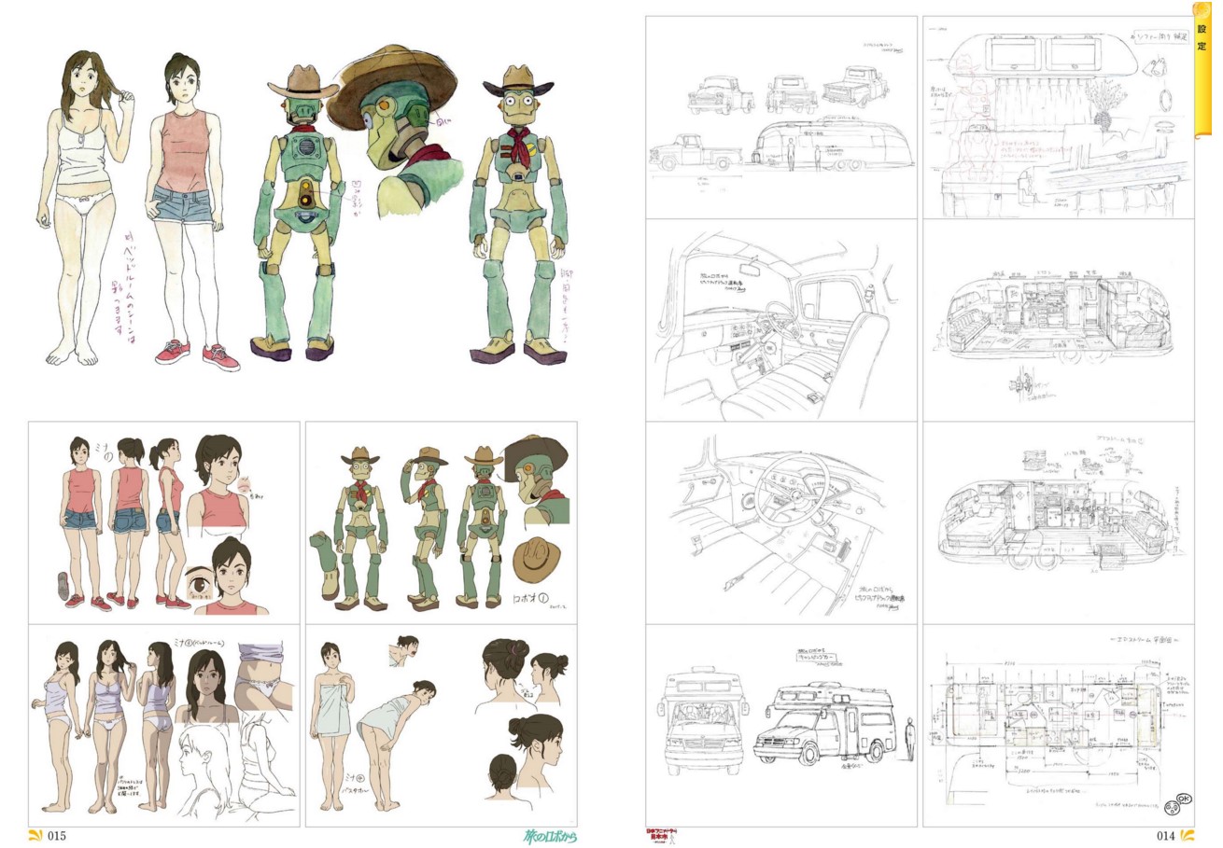Select the standalone brown cowboy hat drawing

[534, 559]
